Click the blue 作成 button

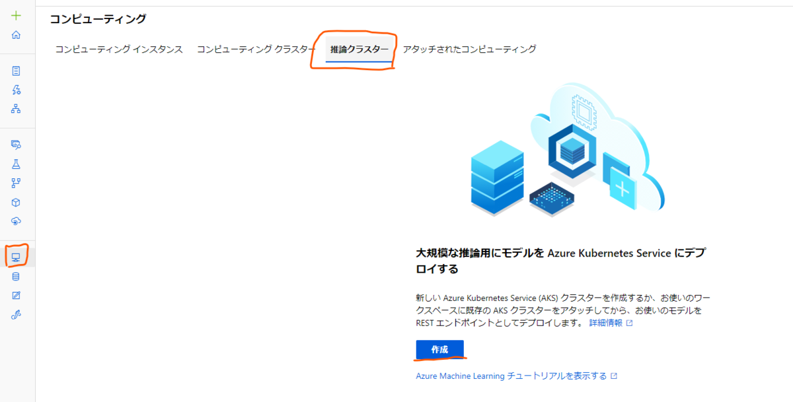pos(439,349)
